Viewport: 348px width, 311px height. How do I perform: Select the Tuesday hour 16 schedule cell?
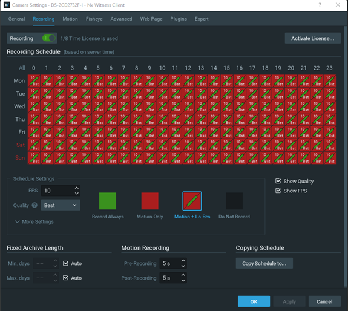(x=240, y=94)
